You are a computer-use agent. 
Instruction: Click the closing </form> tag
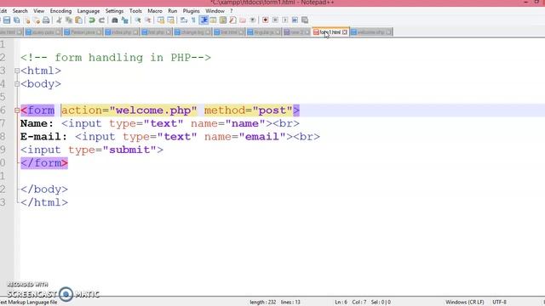click(44, 163)
